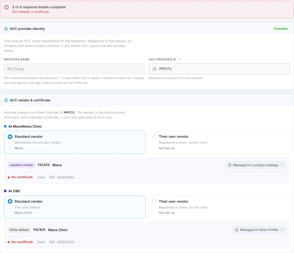Click the red No certificate status under Mana

pyautogui.click(x=20, y=177)
